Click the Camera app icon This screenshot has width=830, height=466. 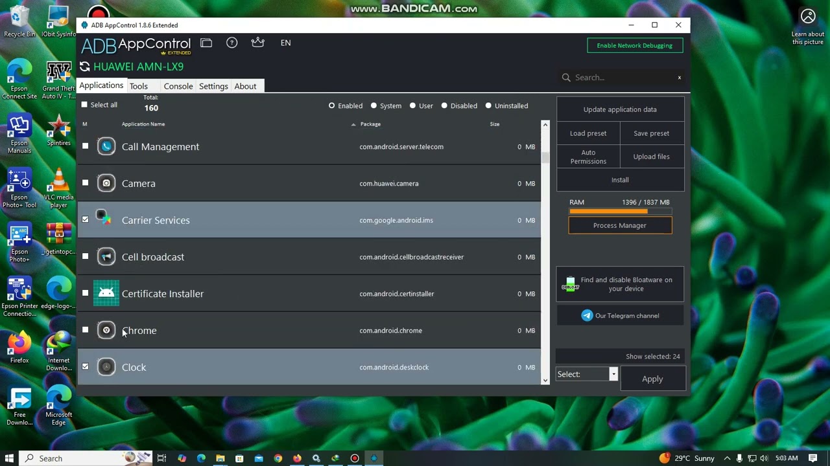coord(106,183)
